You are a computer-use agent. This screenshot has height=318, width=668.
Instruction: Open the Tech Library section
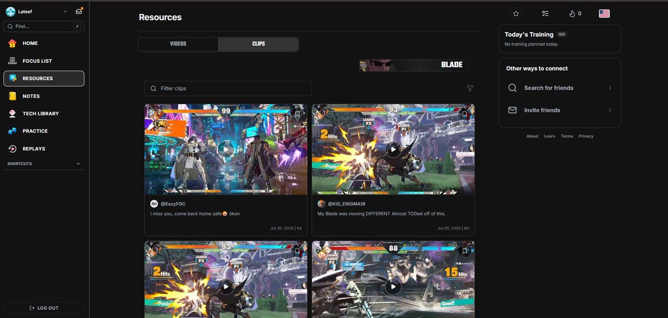point(44,113)
